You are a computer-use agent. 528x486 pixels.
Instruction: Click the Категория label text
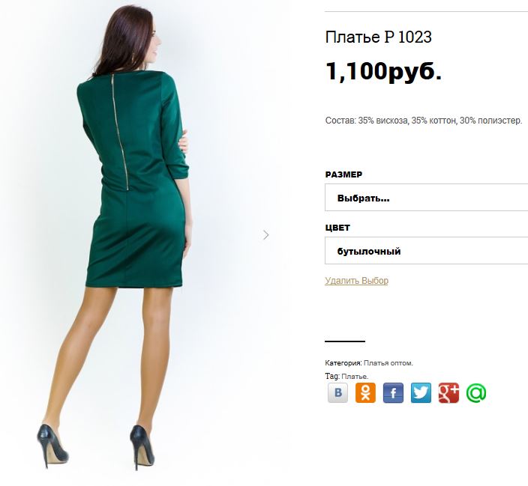(343, 363)
